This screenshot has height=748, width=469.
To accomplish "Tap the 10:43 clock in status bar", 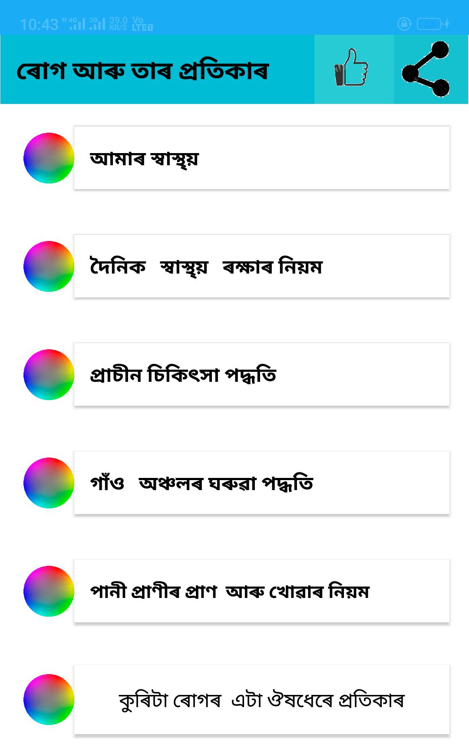I will coord(39,24).
